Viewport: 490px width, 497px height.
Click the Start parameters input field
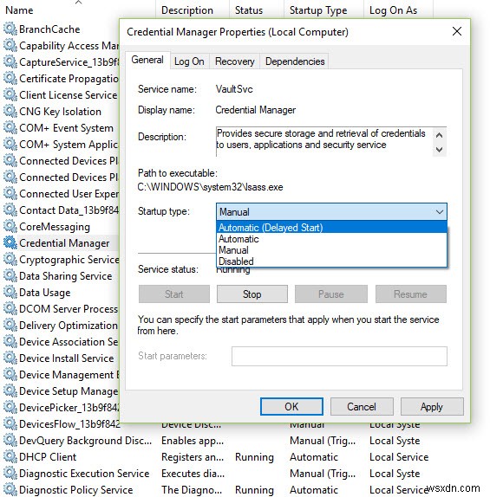pos(339,356)
